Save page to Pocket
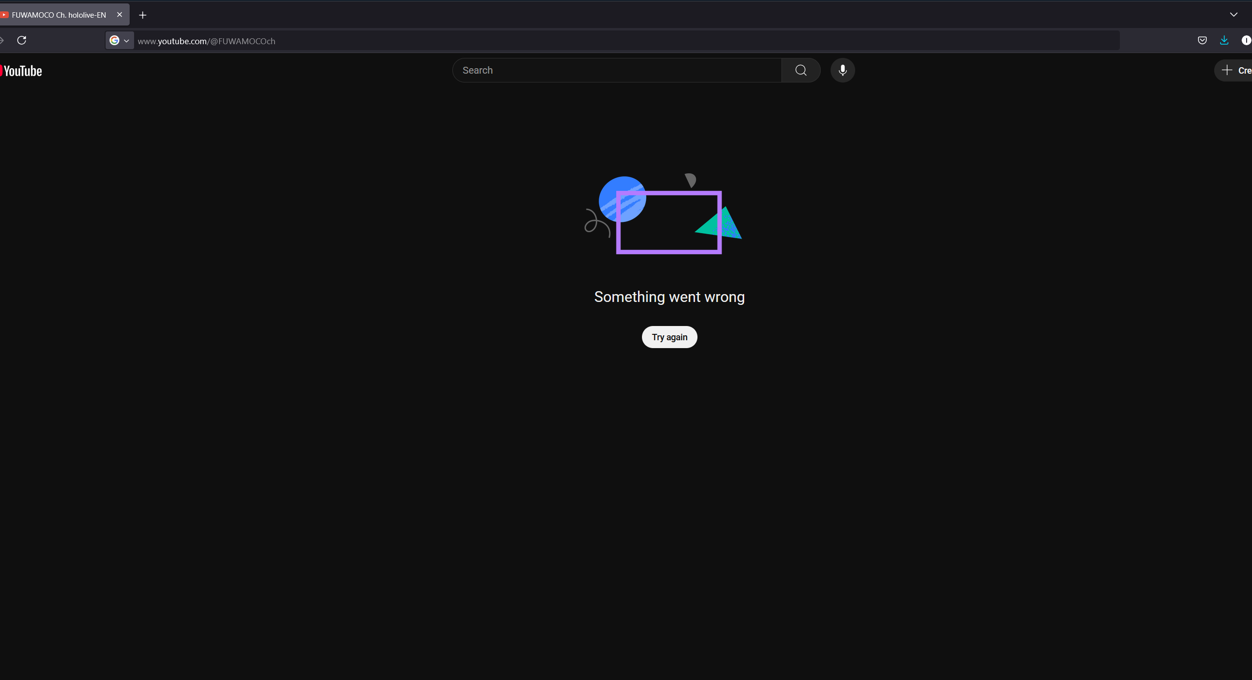The width and height of the screenshot is (1252, 680). [x=1202, y=40]
